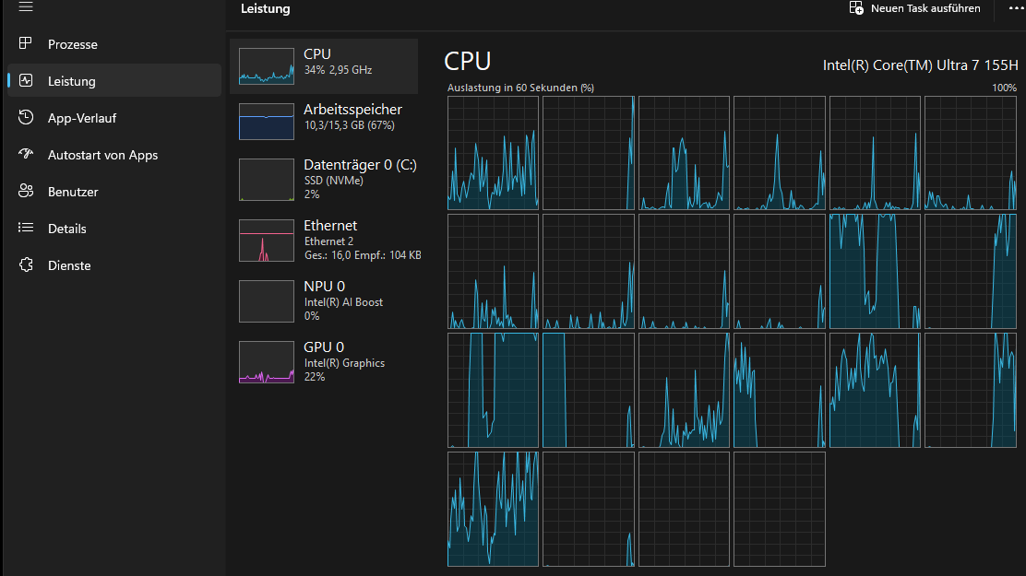1026x576 pixels.
Task: Click the Autostart von Apps gauge icon
Action: pyautogui.click(x=26, y=154)
